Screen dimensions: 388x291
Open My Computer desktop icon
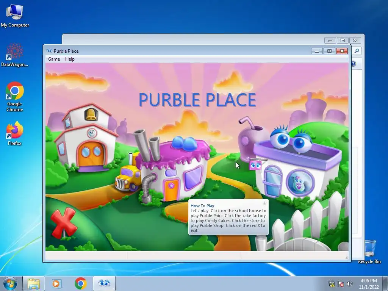click(15, 16)
